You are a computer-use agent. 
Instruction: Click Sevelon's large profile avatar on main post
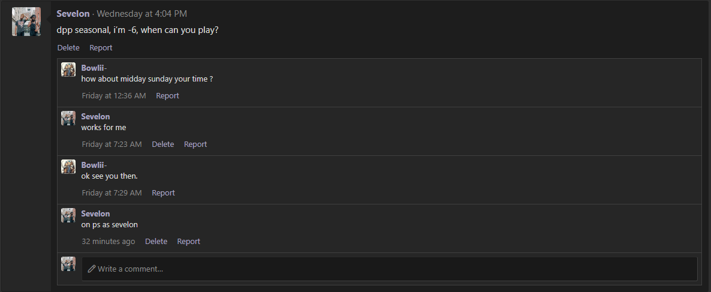(26, 22)
